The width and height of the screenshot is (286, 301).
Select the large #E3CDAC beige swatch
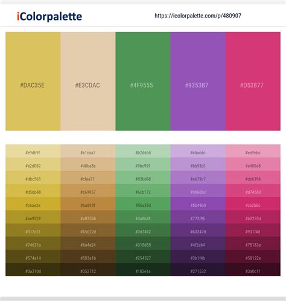(88, 81)
